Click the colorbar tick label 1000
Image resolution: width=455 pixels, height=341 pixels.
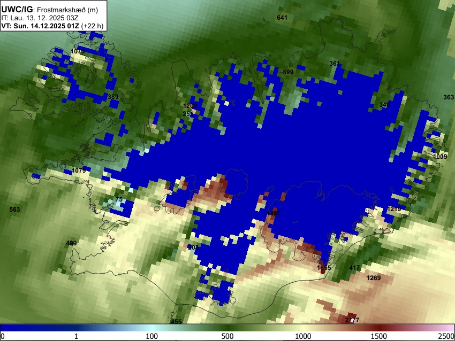pos(303,336)
